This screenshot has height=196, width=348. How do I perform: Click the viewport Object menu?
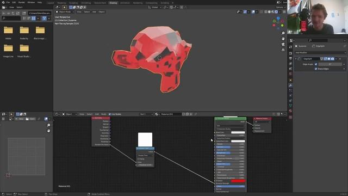pos(102,12)
